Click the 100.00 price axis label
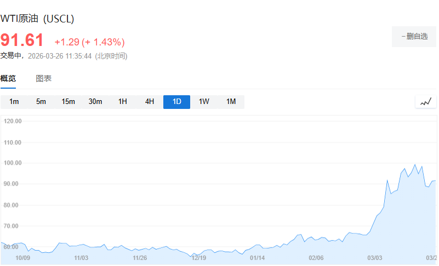Viewport: 439px width, 266px height. (12, 163)
